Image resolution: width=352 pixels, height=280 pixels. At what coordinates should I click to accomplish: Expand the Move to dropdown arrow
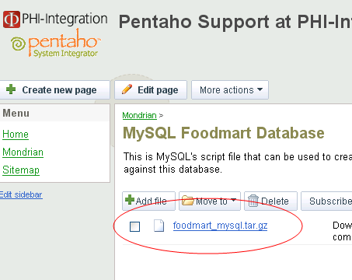tap(234, 200)
